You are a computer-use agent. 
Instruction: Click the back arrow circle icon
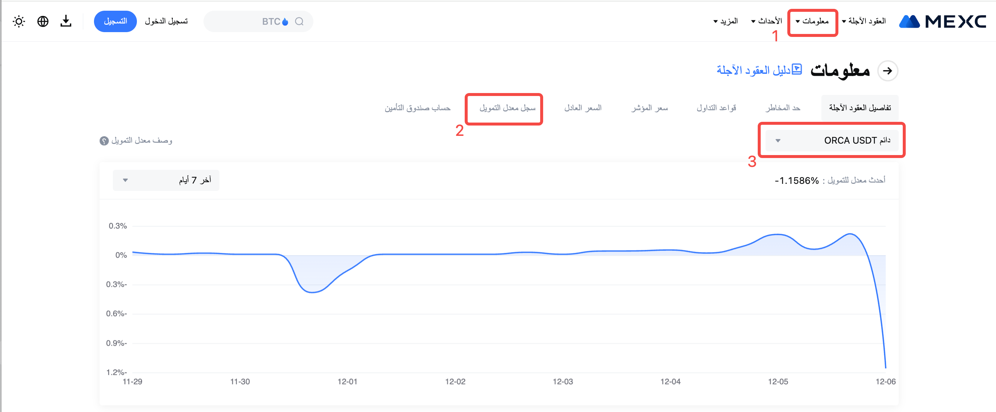887,71
